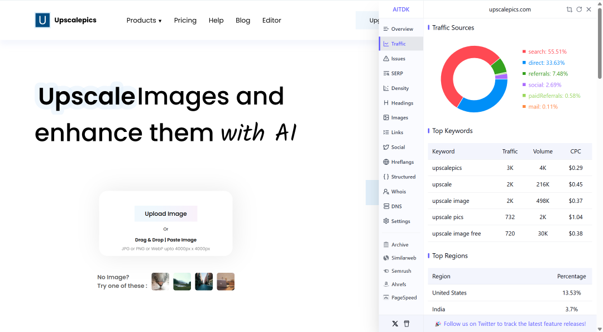This screenshot has height=332, width=603.
Task: Click the 498K volume value
Action: (543, 201)
